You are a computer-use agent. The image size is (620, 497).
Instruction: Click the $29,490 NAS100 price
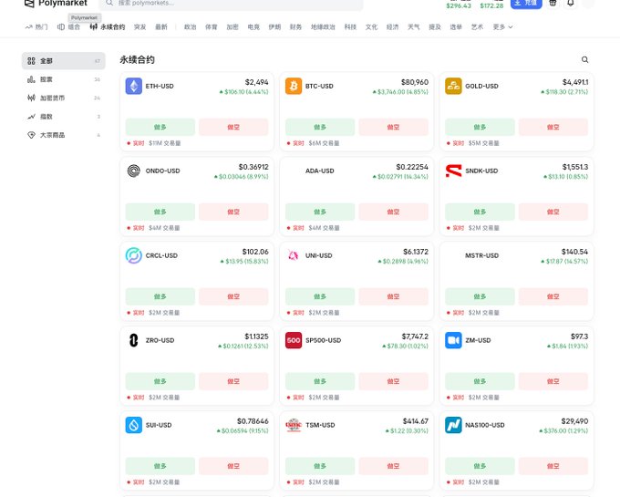(574, 421)
